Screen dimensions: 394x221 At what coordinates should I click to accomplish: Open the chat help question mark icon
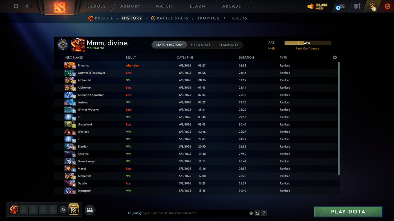click(x=264, y=213)
